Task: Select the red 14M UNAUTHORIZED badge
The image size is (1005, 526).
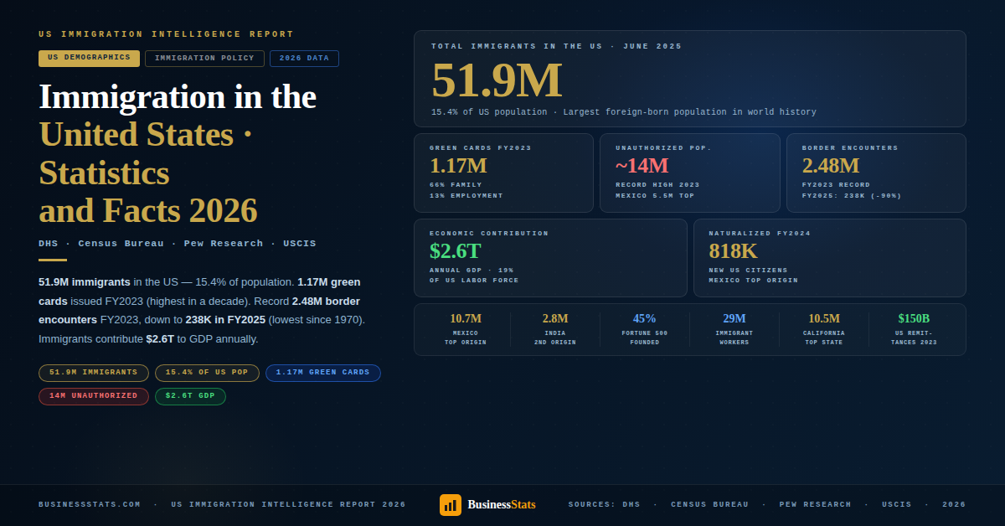Action: [93, 396]
